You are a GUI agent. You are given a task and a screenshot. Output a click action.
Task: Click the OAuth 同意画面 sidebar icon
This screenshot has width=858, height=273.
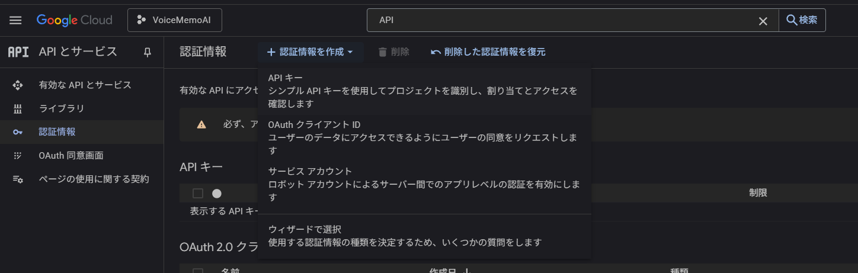tap(18, 156)
